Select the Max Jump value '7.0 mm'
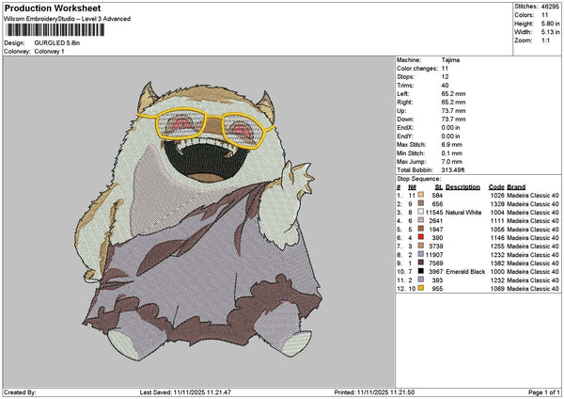 pos(452,162)
